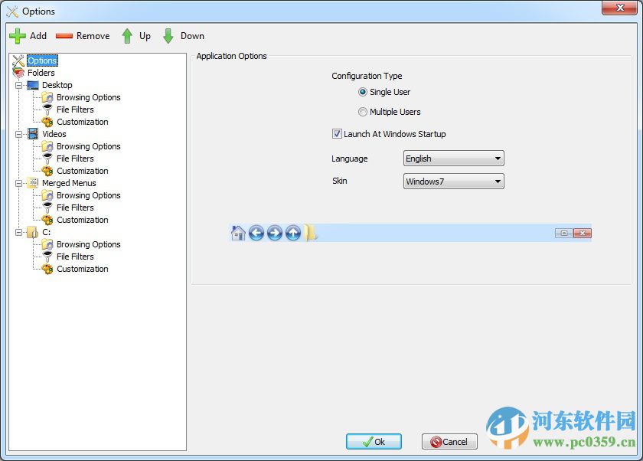Select Multiple Users configuration type
Screen dimensions: 643x461
(x=363, y=112)
